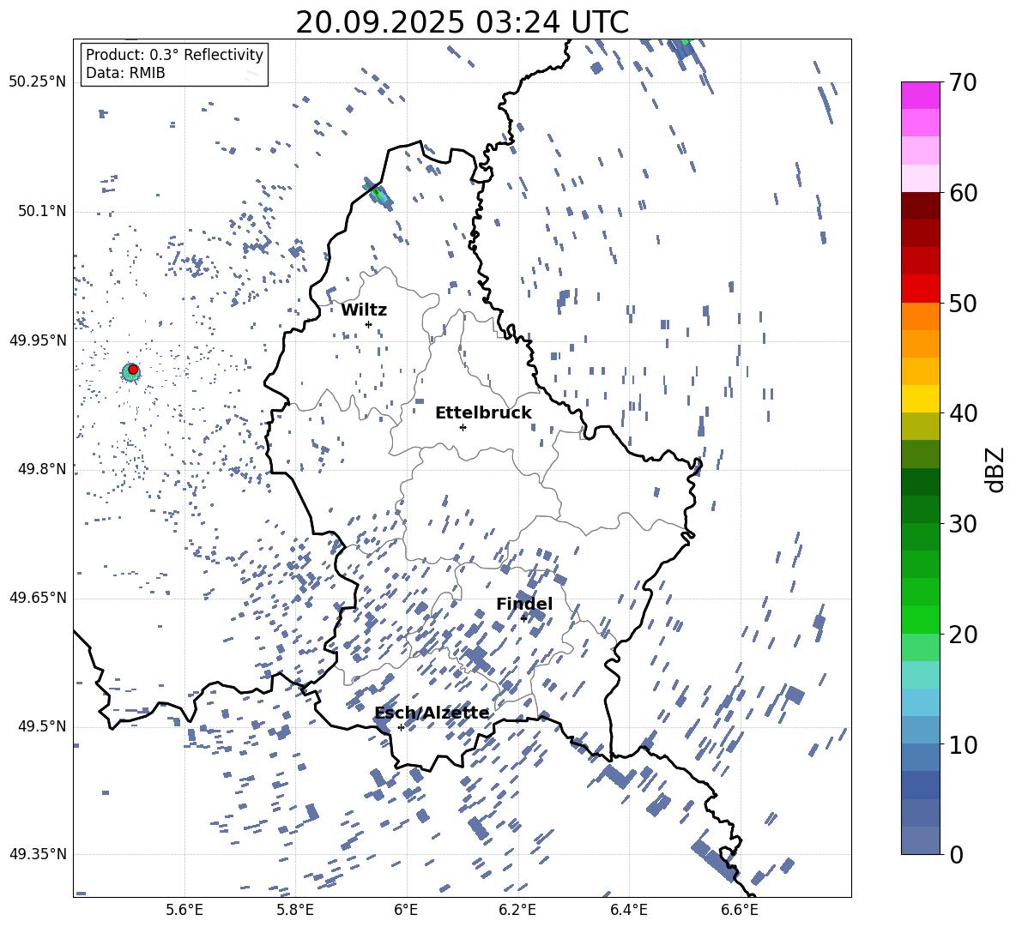Screen dimensions: 1016x927
Task: Click the 6.2°E longitude label
Action: click(x=517, y=910)
